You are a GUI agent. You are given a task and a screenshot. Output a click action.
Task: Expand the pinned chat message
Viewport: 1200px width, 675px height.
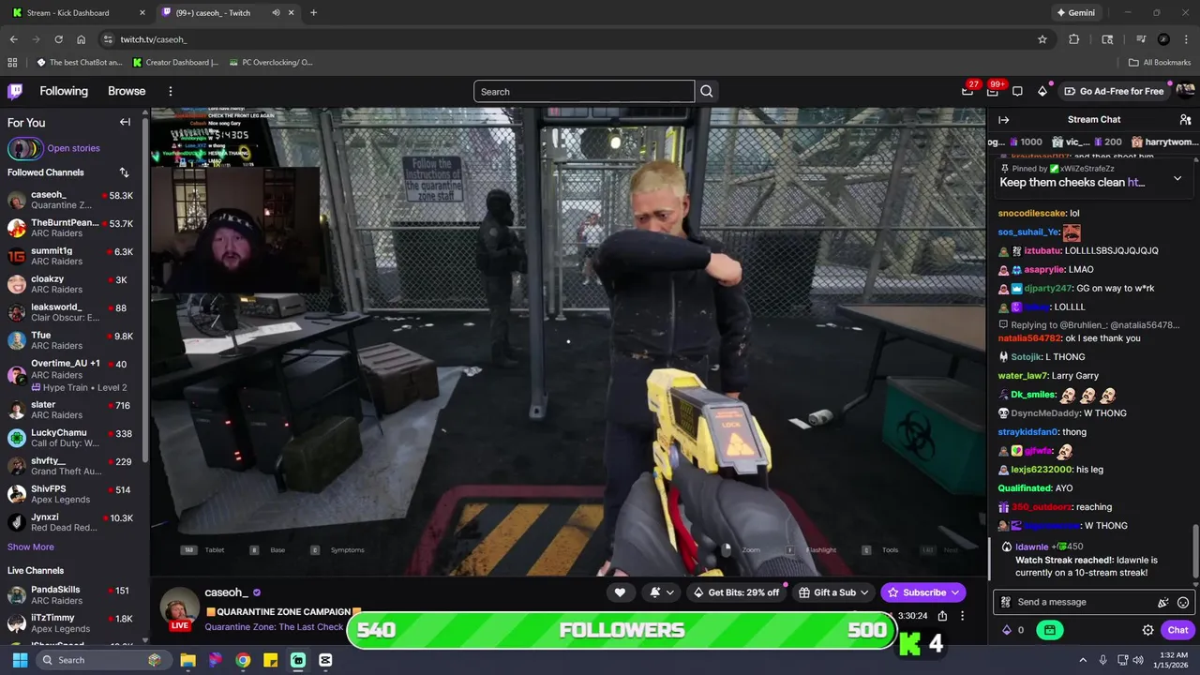pyautogui.click(x=1177, y=177)
